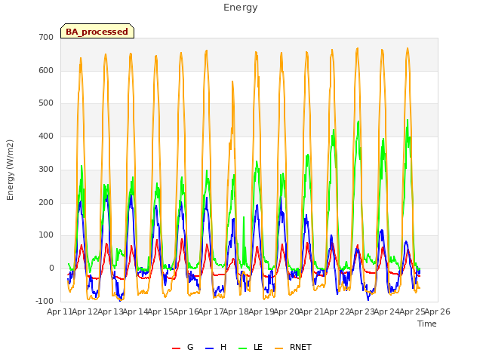This screenshot has height=362, width=483.
Task: Click the Apr 23 x-axis date label
Action: 361,311
